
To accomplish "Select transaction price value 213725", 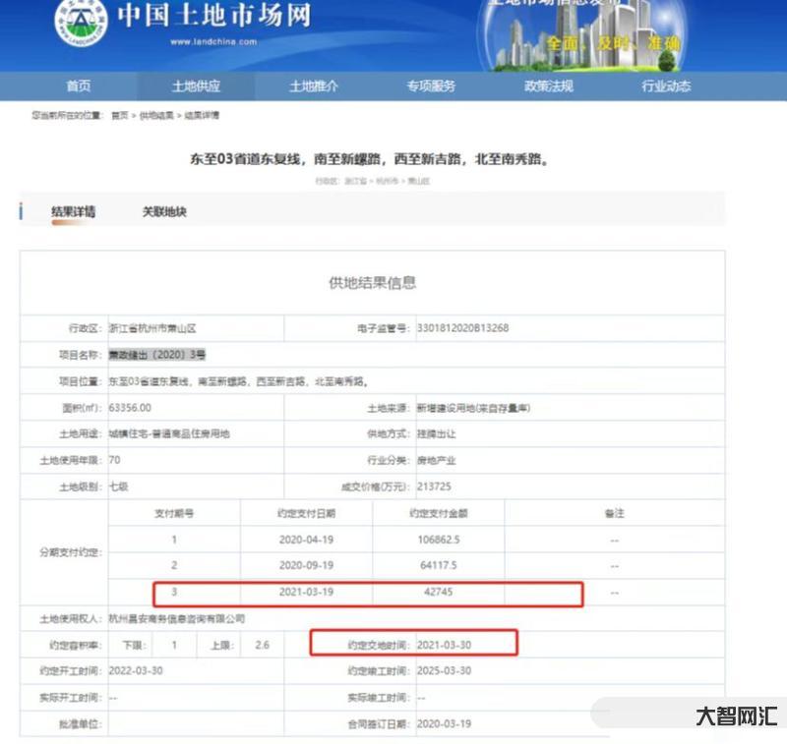I will coord(434,486).
